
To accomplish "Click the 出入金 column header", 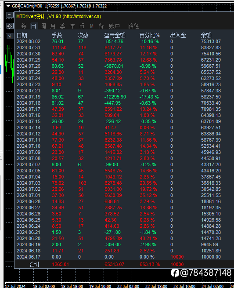I will click(x=178, y=35).
